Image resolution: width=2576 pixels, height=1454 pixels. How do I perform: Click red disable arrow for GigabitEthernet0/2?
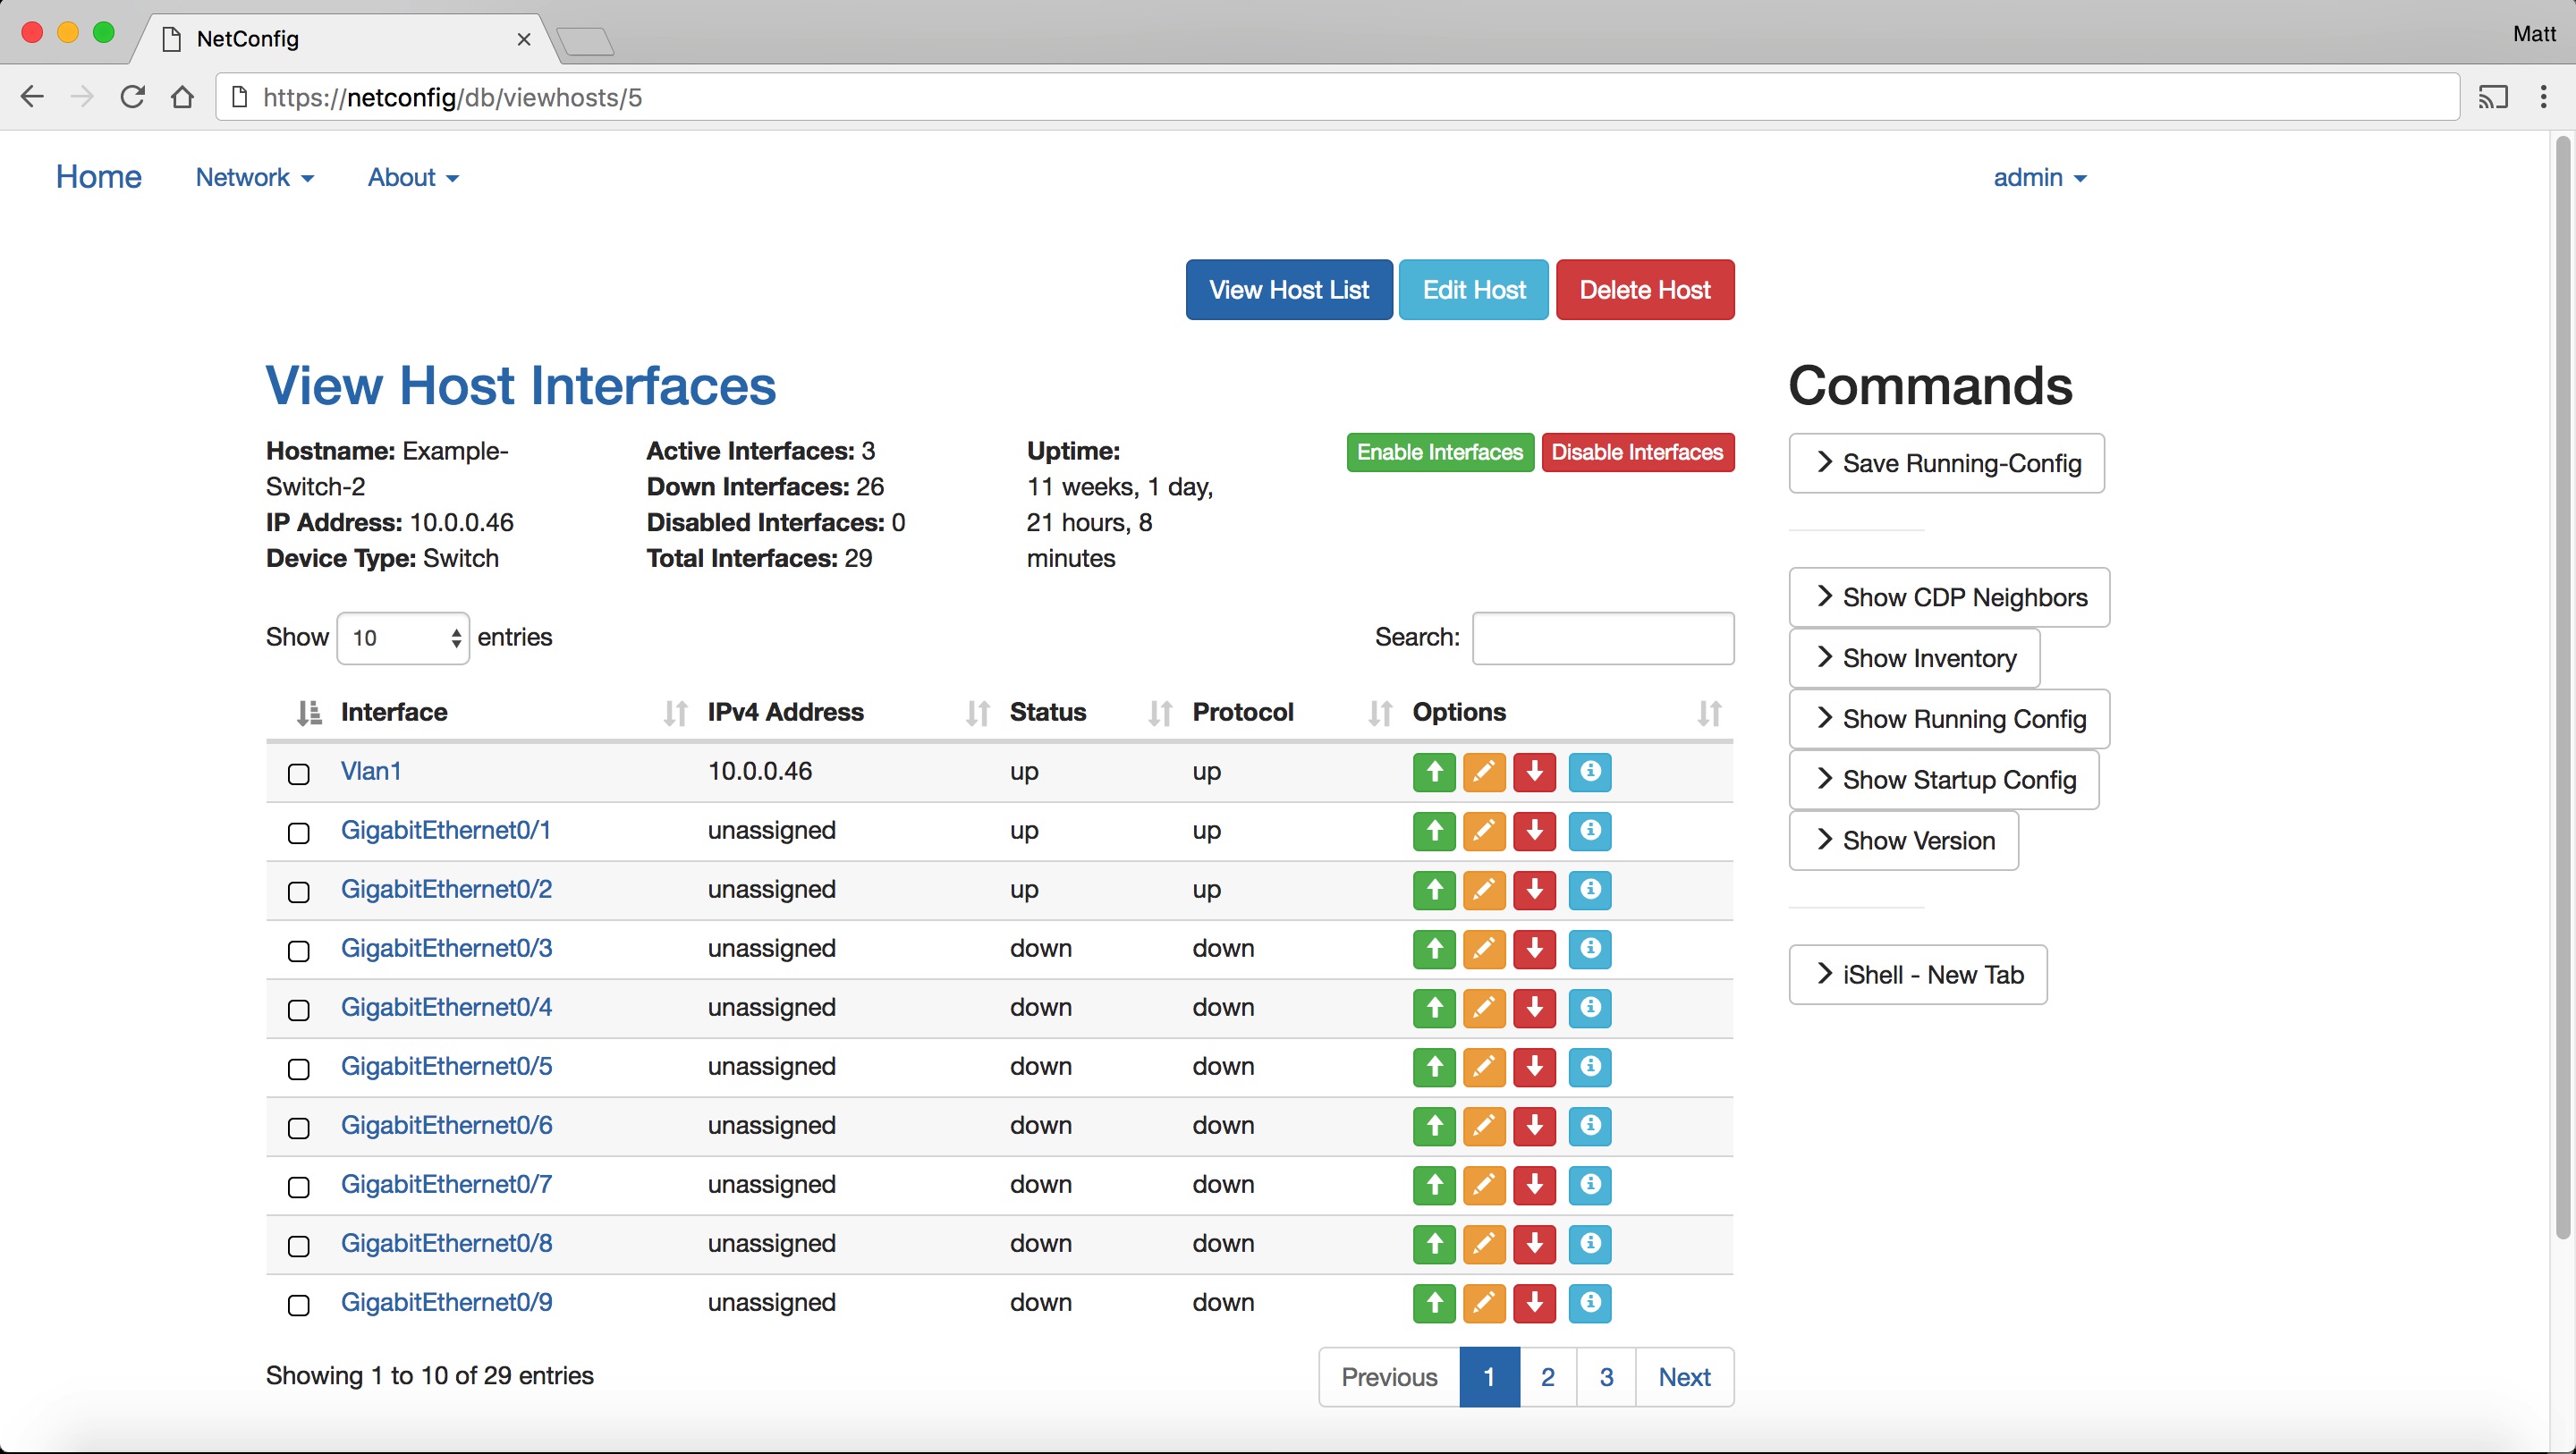click(x=1534, y=890)
